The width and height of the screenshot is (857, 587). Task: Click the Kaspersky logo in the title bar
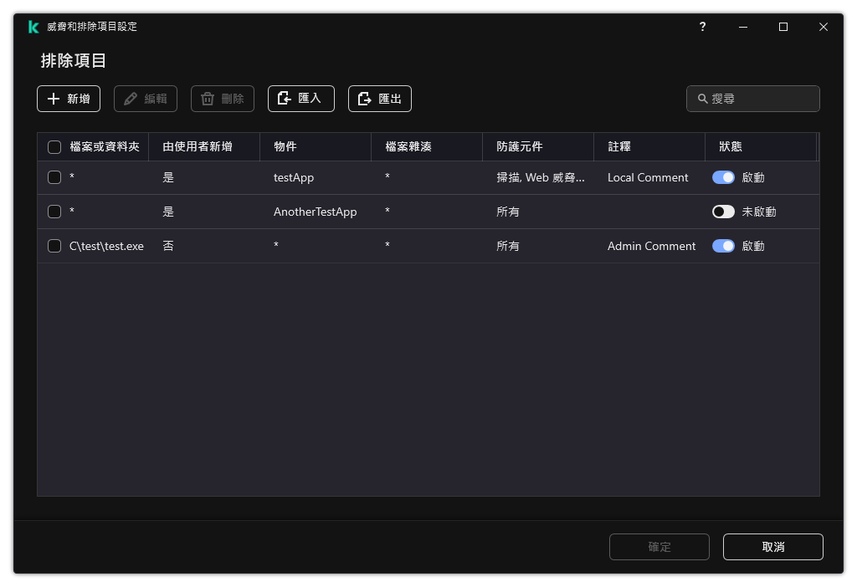(33, 27)
